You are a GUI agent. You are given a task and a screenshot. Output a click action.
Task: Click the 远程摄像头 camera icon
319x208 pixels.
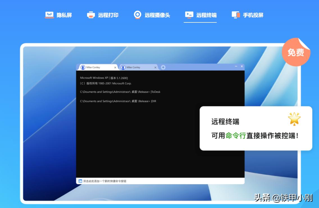137,15
